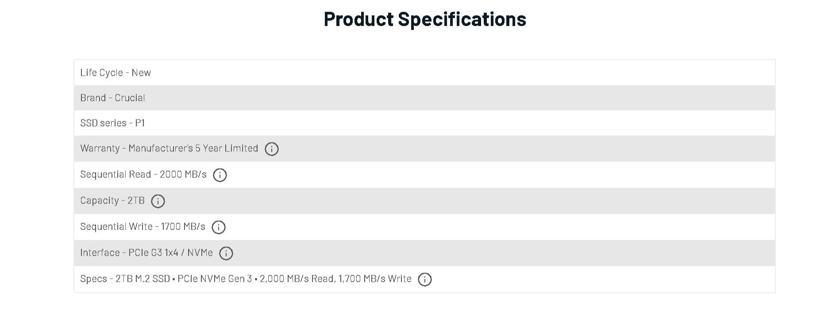Click the 'Sequential Write - 1700 MB/s' text
The image size is (817, 314).
[x=143, y=227]
